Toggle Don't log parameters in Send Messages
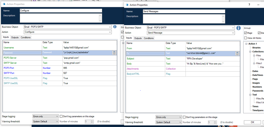The height and width of the screenshot is (127, 264). point(184,117)
